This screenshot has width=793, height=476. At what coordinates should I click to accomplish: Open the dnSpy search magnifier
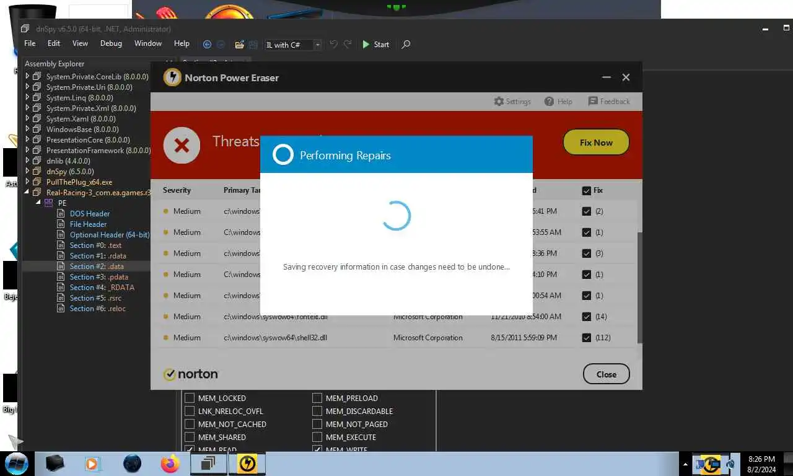pos(406,45)
